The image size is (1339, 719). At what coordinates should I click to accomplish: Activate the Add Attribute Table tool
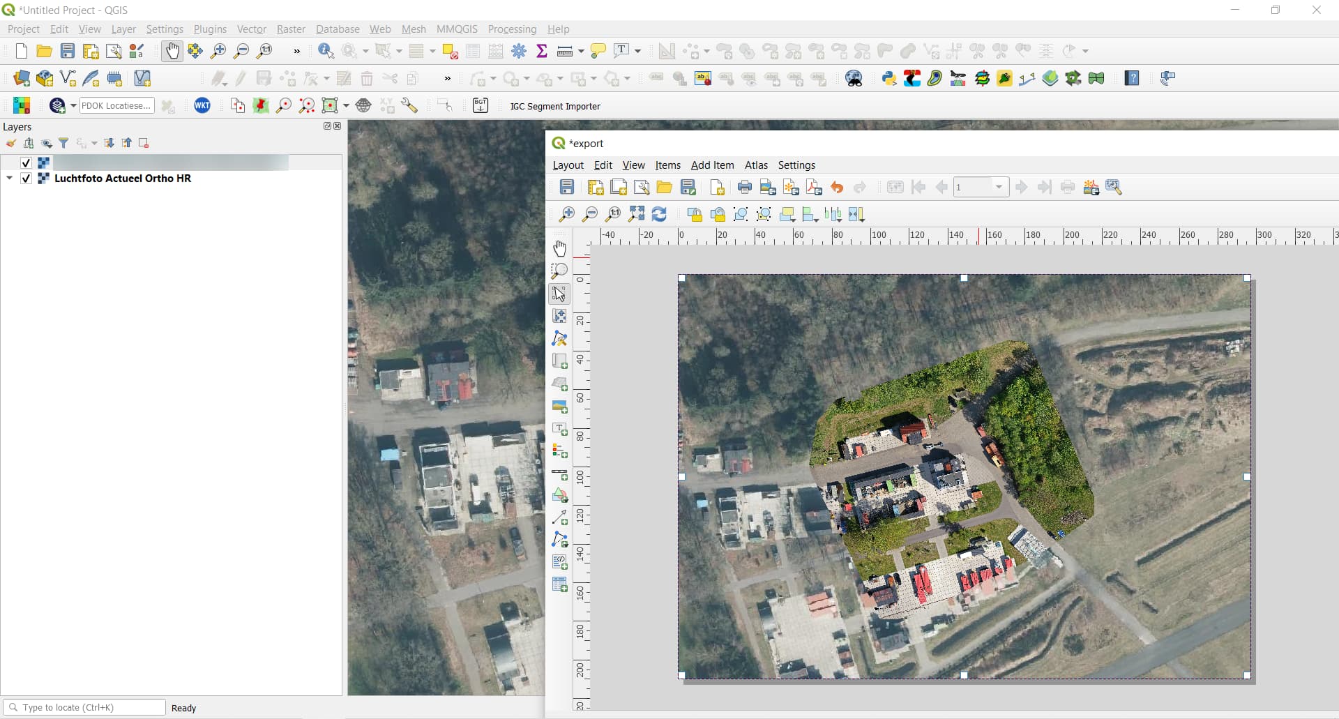tap(561, 584)
